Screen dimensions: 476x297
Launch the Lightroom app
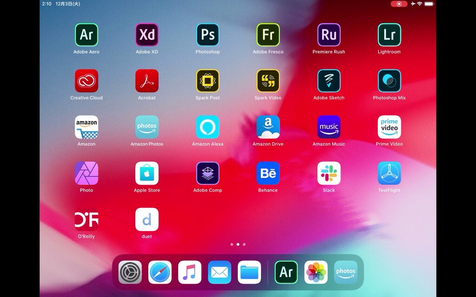point(389,34)
